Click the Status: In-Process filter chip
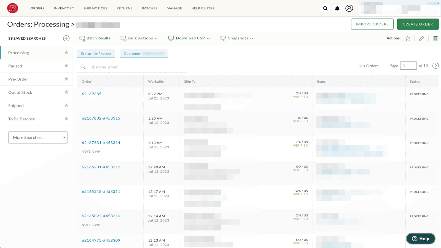Image resolution: width=441 pixels, height=248 pixels. [x=96, y=53]
